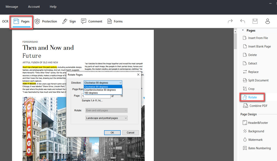Screen dimensions: 277x161
Task: Click the document vertical scrollbar thumb
Action: 235,41
